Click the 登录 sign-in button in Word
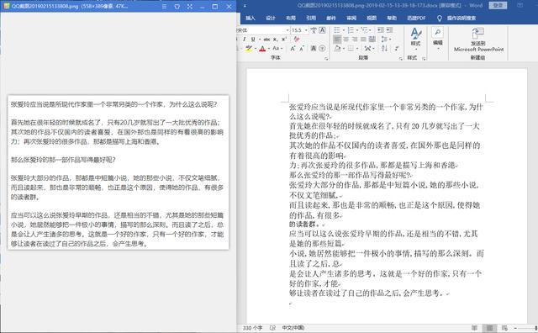The image size is (538, 333). (x=498, y=5)
